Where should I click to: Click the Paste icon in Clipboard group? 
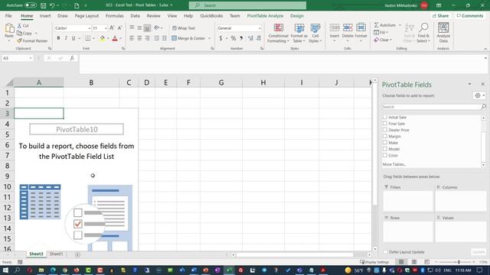click(x=9, y=28)
